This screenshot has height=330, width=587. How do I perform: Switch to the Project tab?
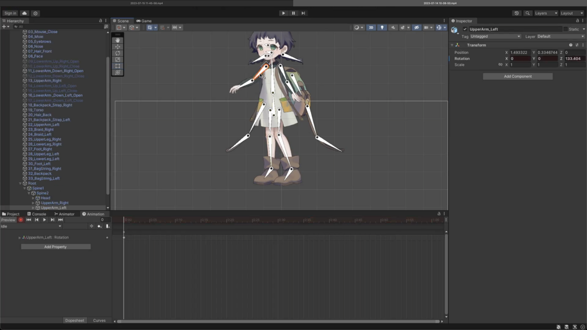click(x=11, y=214)
